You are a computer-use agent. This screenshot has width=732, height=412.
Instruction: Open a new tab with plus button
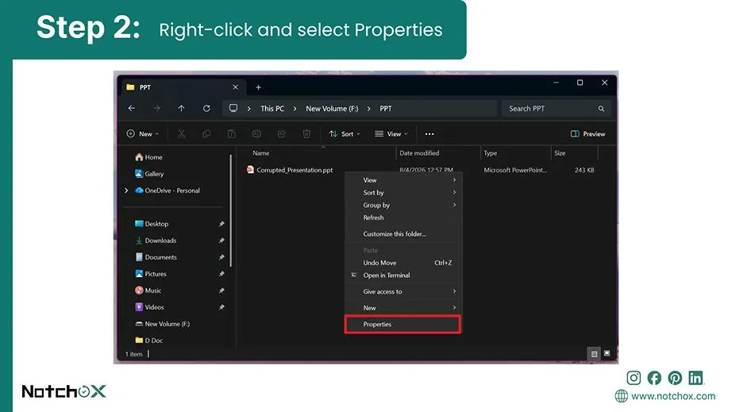coord(258,87)
